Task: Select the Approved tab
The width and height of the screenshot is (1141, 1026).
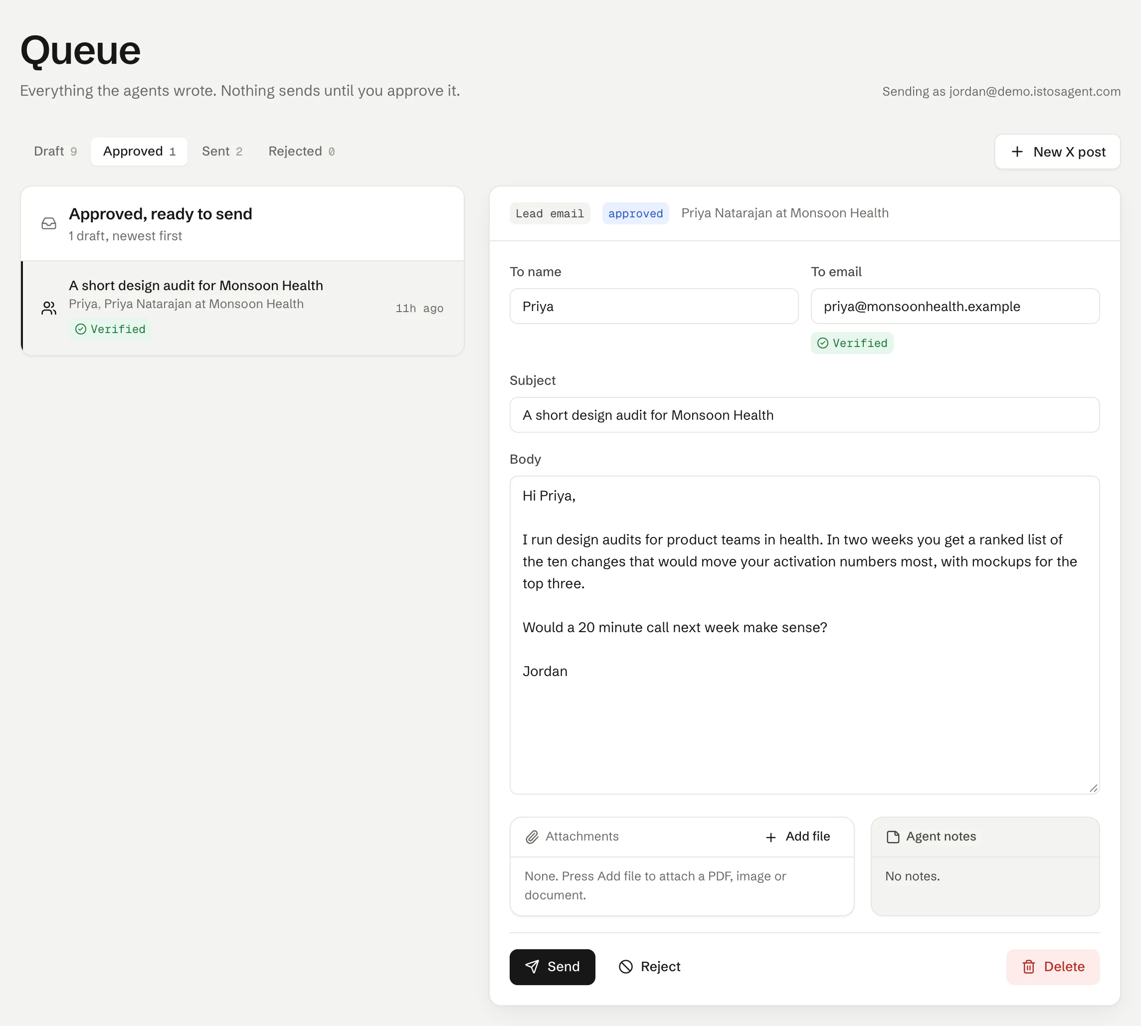Action: pos(139,152)
